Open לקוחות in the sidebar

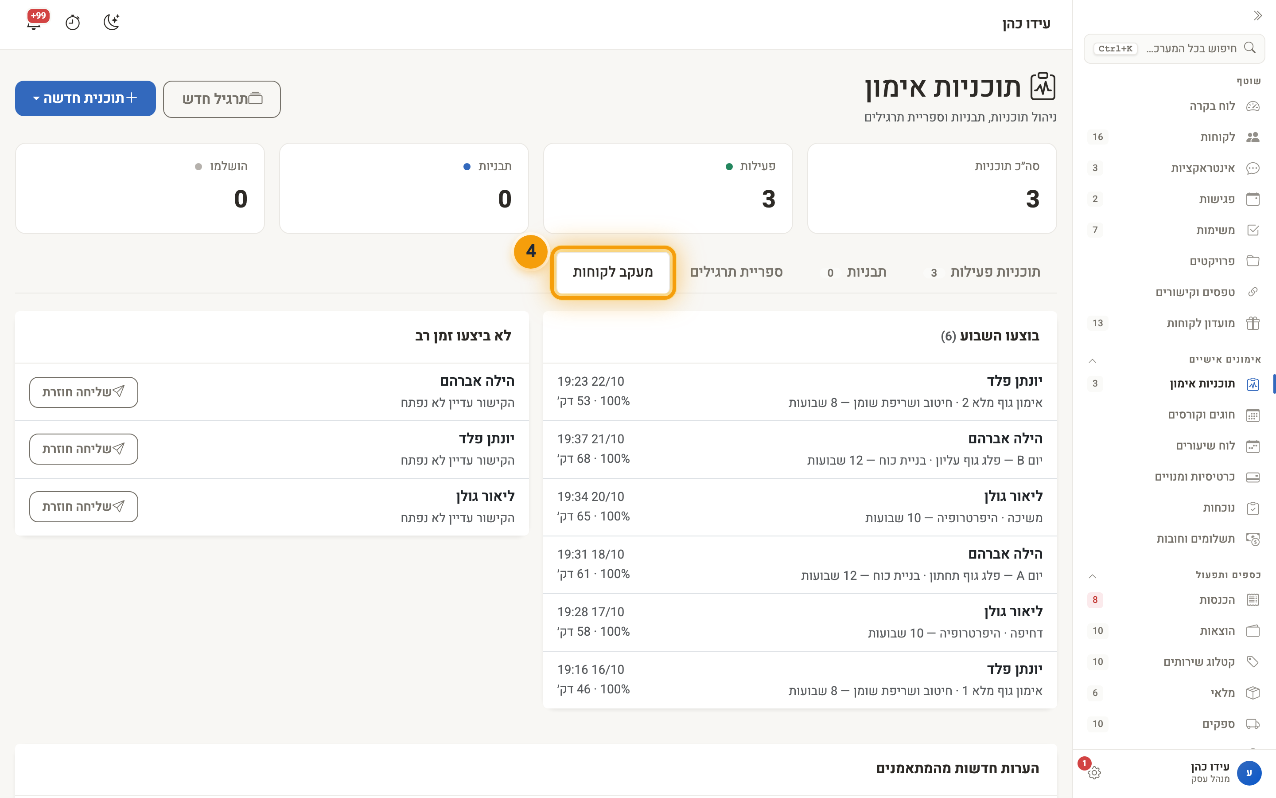pos(1174,137)
